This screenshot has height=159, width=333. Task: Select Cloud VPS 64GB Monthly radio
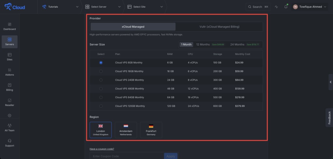tap(101, 97)
